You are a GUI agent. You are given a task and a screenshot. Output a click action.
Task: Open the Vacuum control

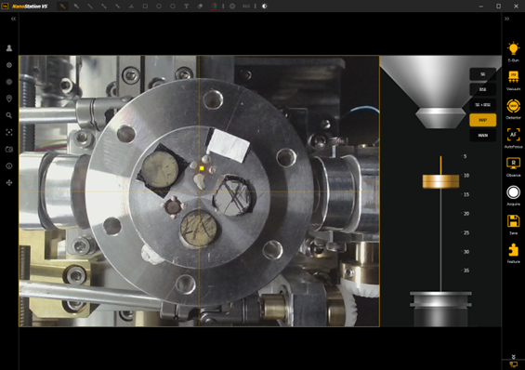[x=513, y=77]
